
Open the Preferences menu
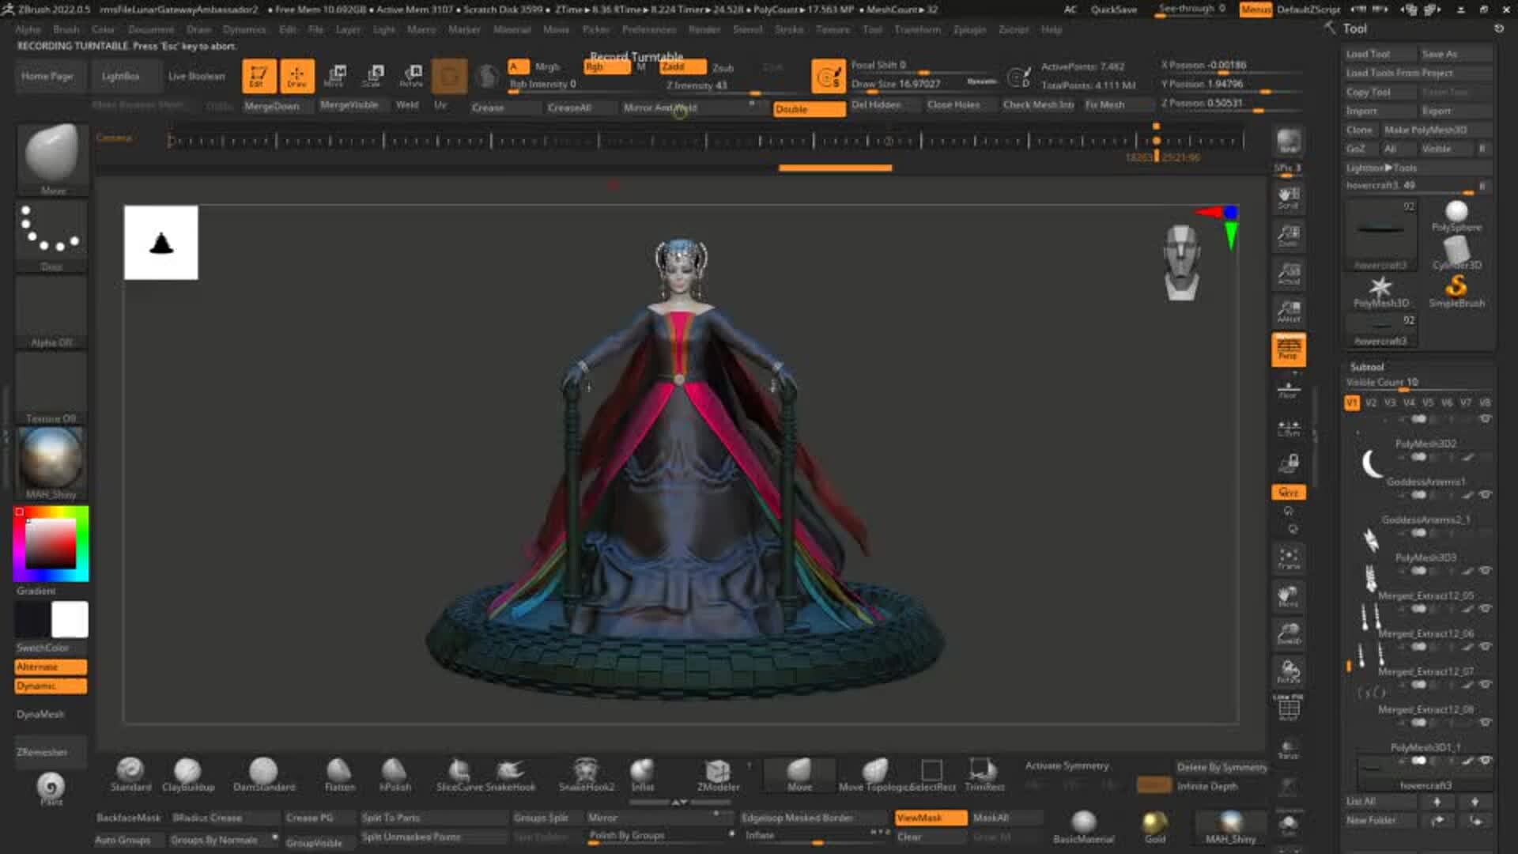(x=648, y=29)
